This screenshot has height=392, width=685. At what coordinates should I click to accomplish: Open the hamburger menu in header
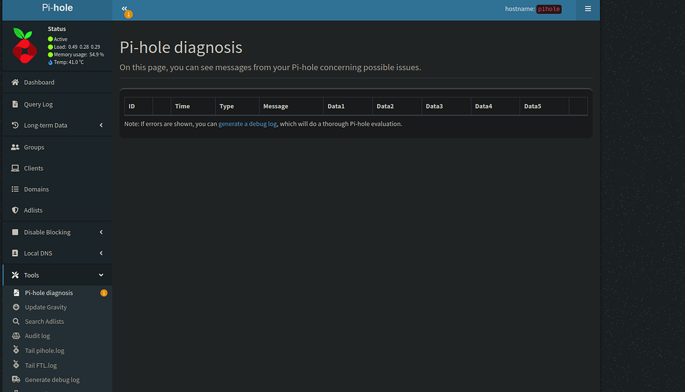tap(588, 9)
